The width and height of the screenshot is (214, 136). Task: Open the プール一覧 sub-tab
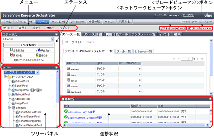point(124,51)
